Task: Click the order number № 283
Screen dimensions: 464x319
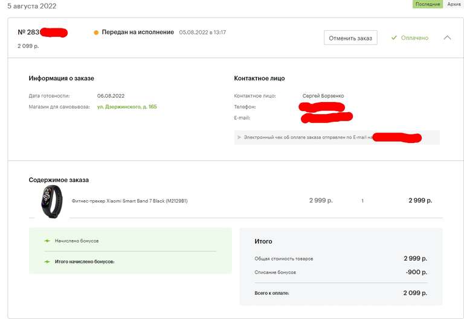Action: point(28,32)
